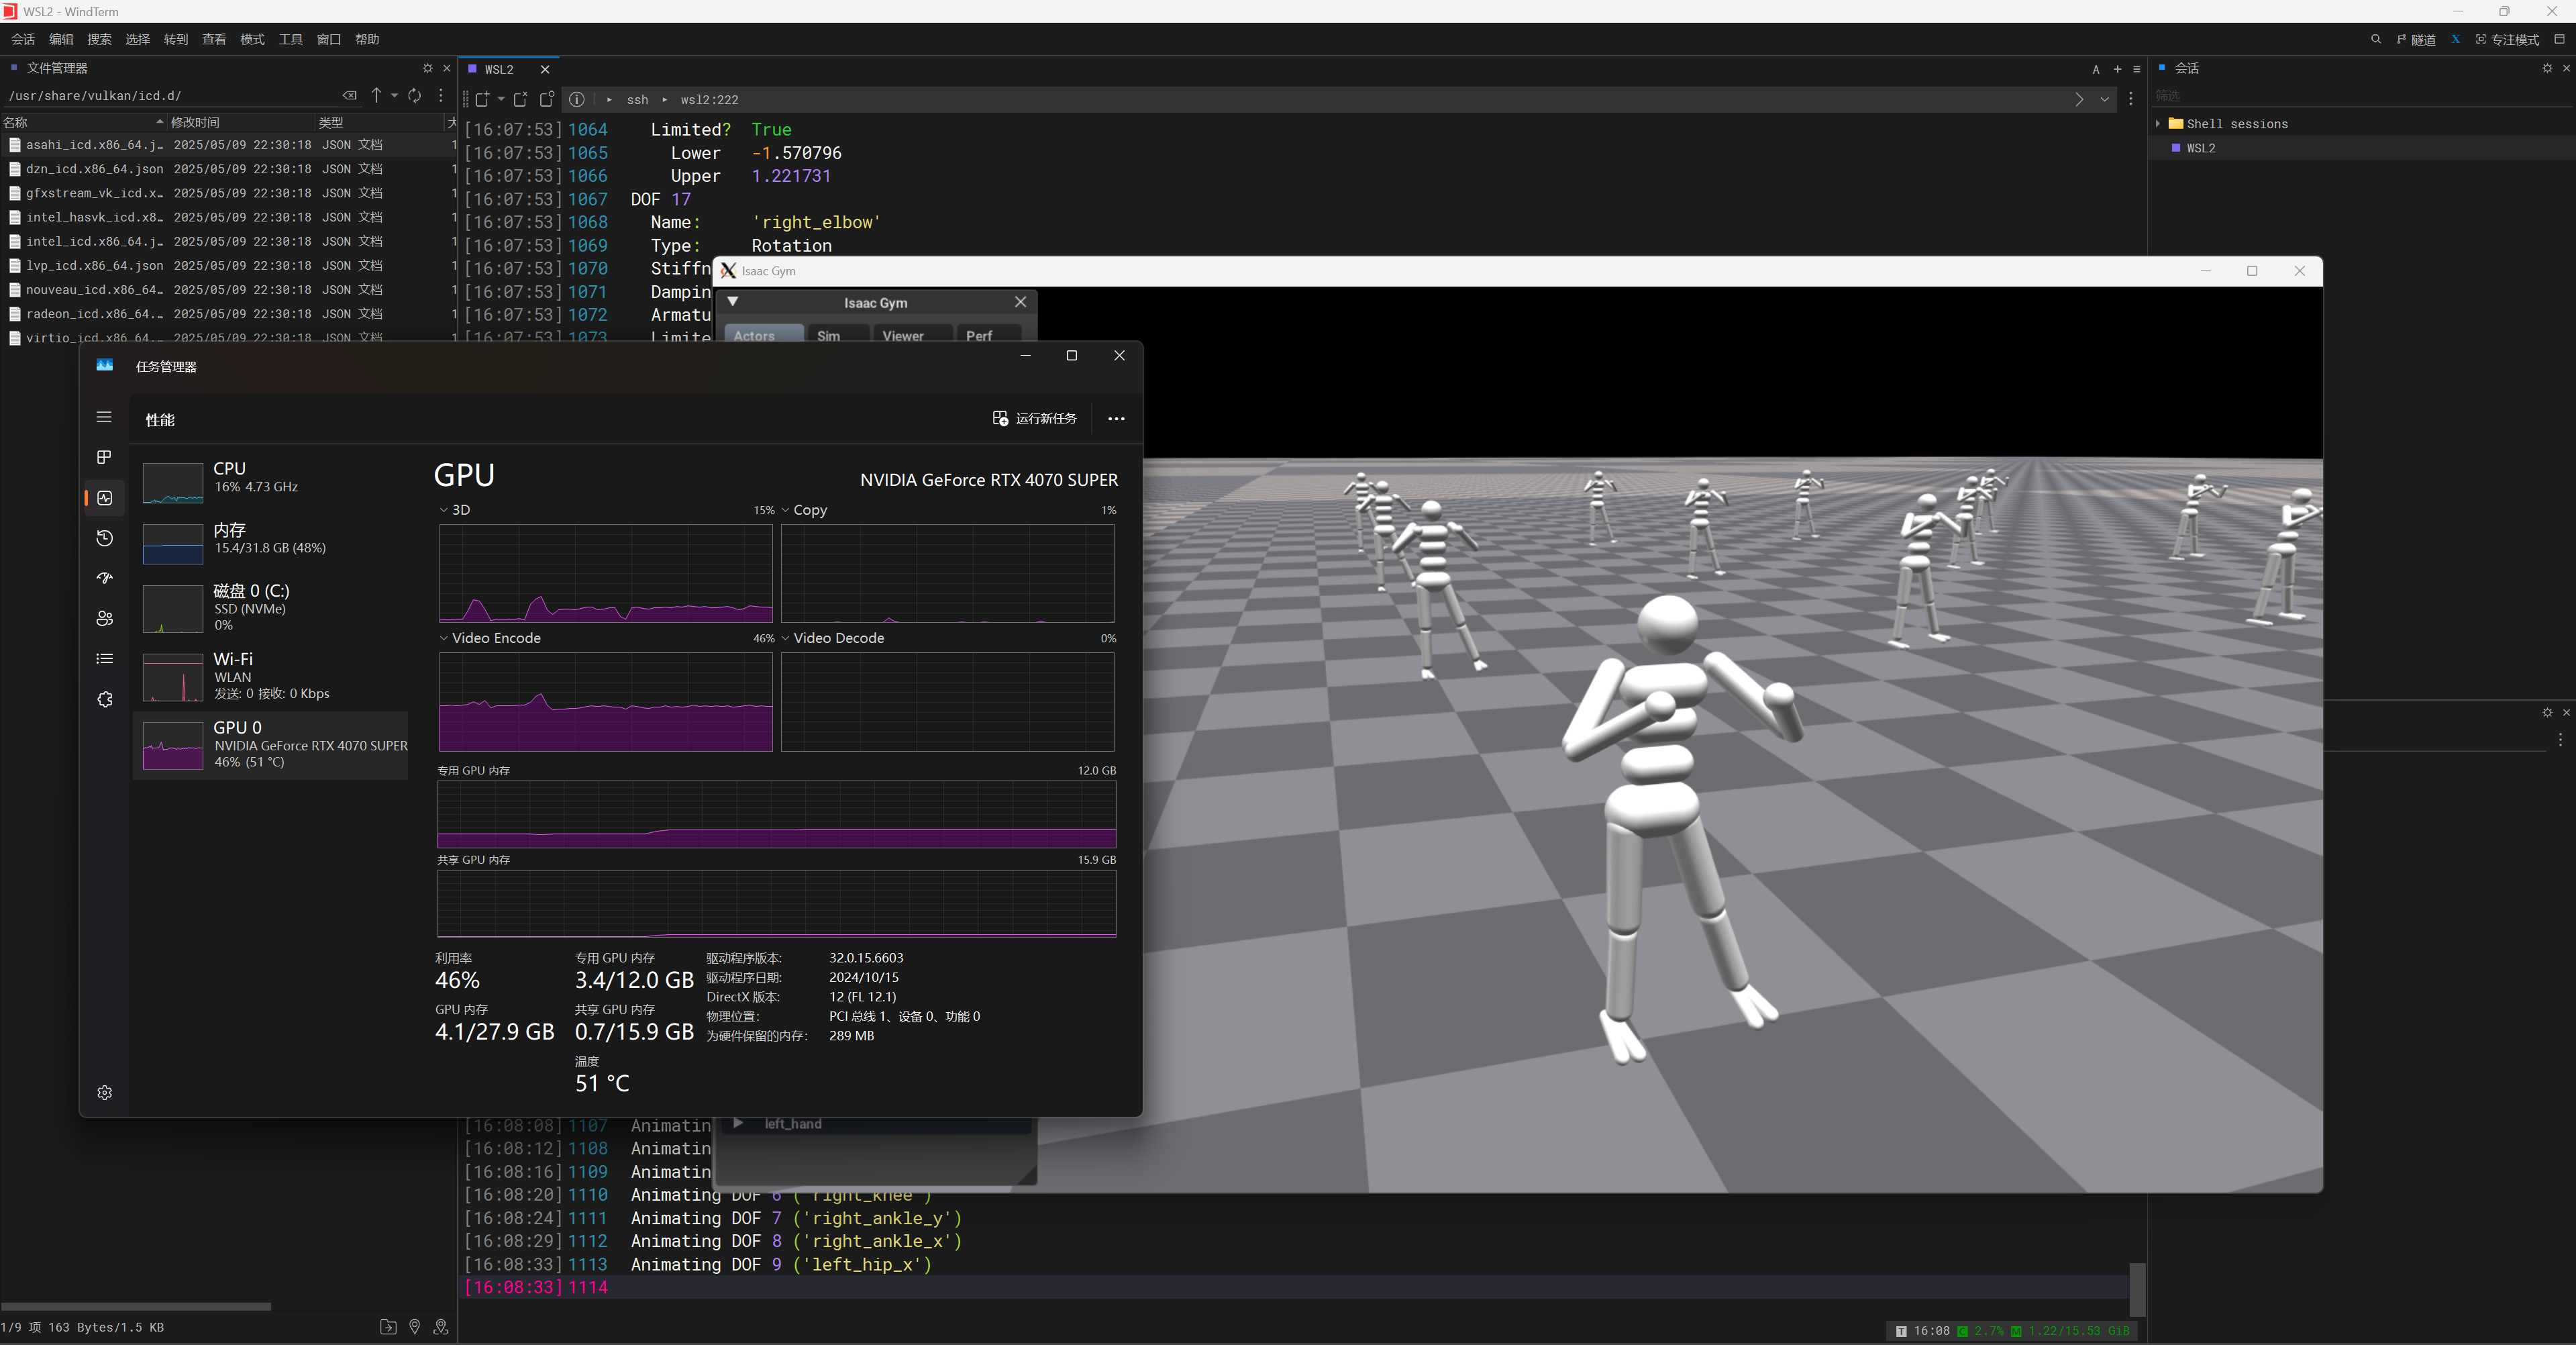Click the 运行新任务 button
The width and height of the screenshot is (2576, 1345).
pyautogui.click(x=1035, y=418)
